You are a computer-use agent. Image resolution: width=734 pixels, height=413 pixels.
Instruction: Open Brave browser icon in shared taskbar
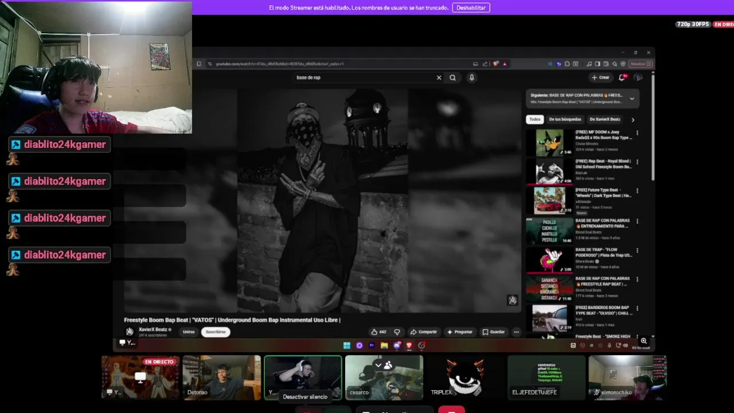[x=409, y=345]
